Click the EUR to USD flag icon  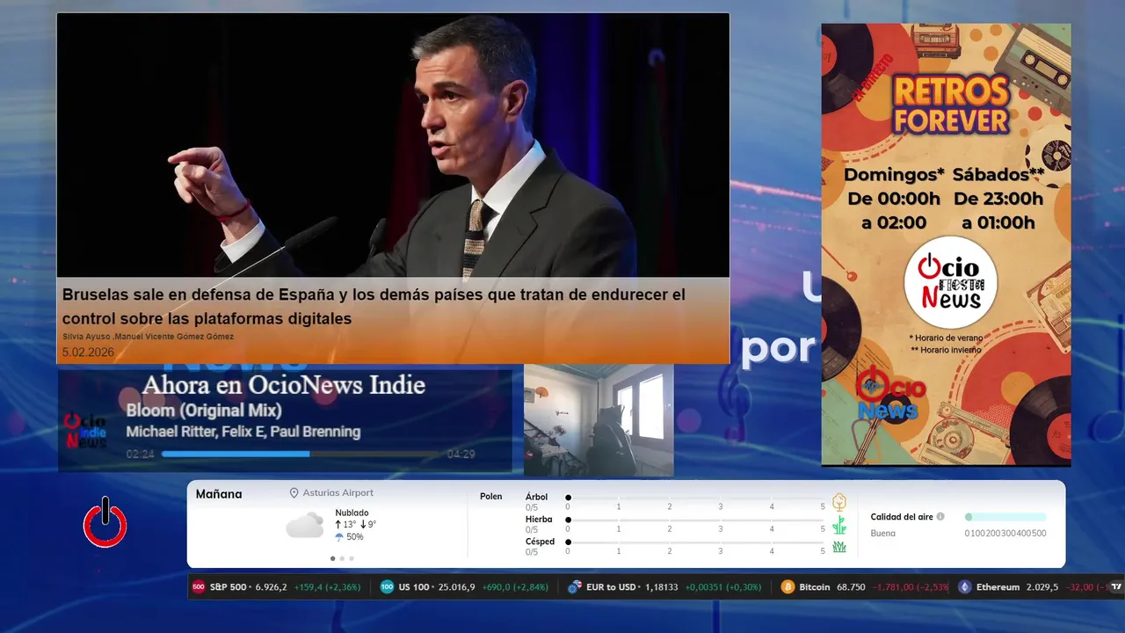click(575, 586)
